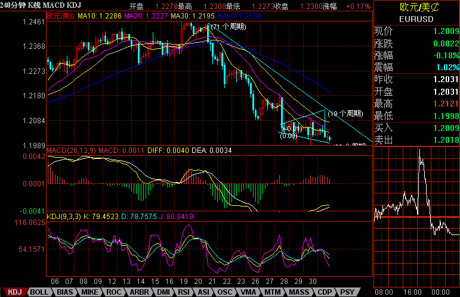460x297 pixels.
Task: Click the 涨幅 -0.18% quote row
Action: 416,55
